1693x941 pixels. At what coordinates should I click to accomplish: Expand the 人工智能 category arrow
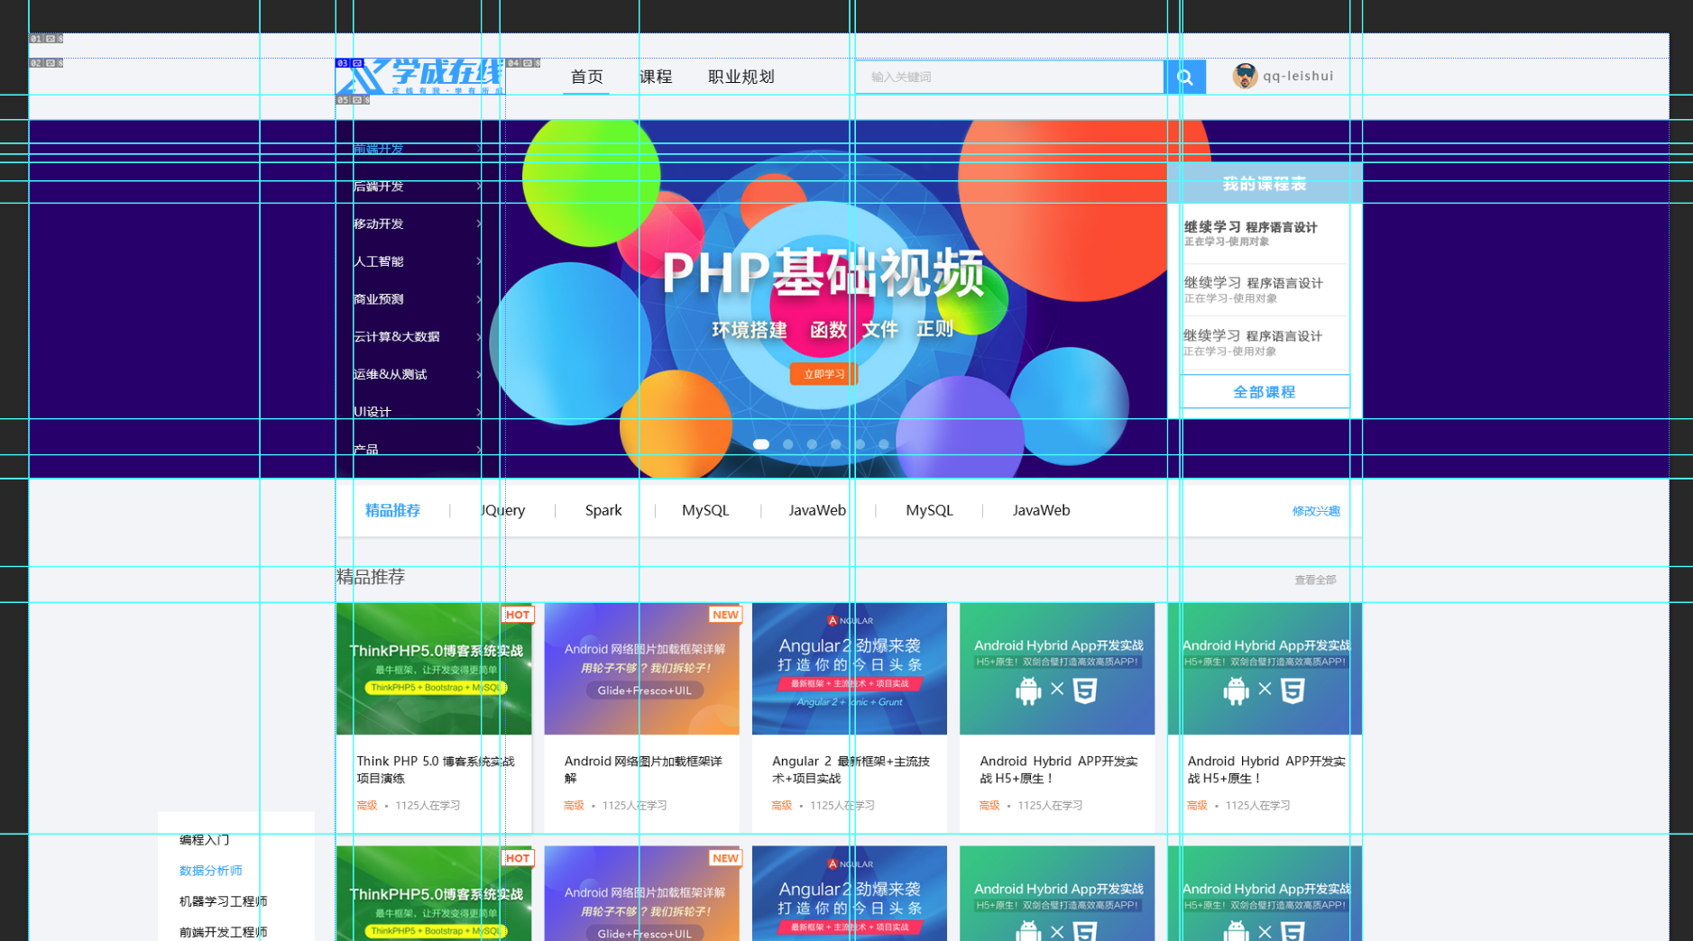(478, 262)
